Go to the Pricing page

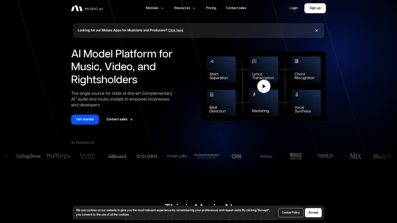click(x=211, y=8)
